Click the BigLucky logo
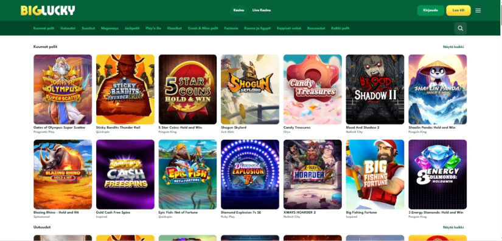The height and width of the screenshot is (241, 502). click(x=47, y=10)
